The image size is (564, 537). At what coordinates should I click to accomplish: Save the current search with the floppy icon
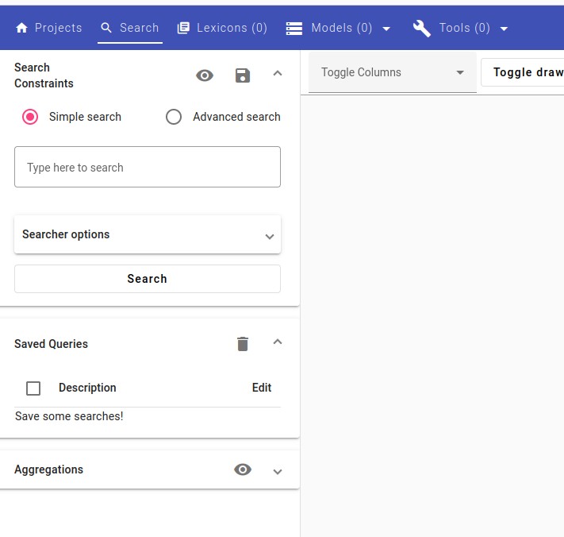(x=243, y=75)
